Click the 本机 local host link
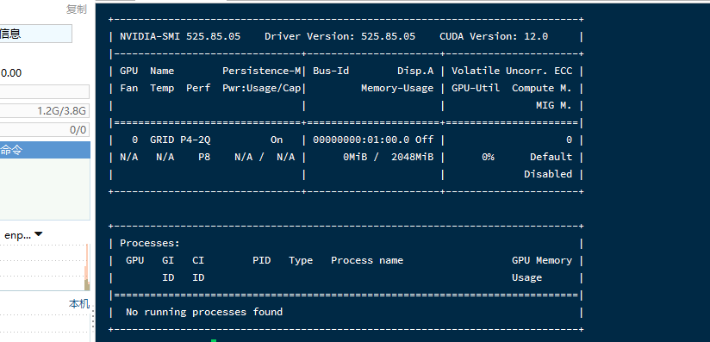The height and width of the screenshot is (342, 710). [x=79, y=303]
